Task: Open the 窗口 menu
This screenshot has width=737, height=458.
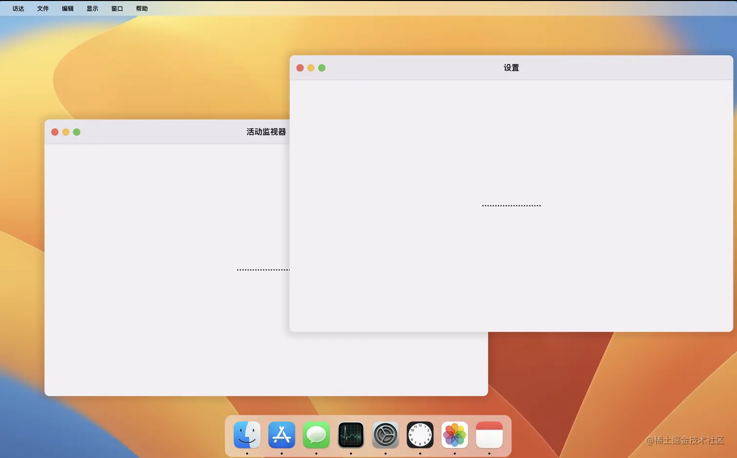Action: click(x=117, y=8)
